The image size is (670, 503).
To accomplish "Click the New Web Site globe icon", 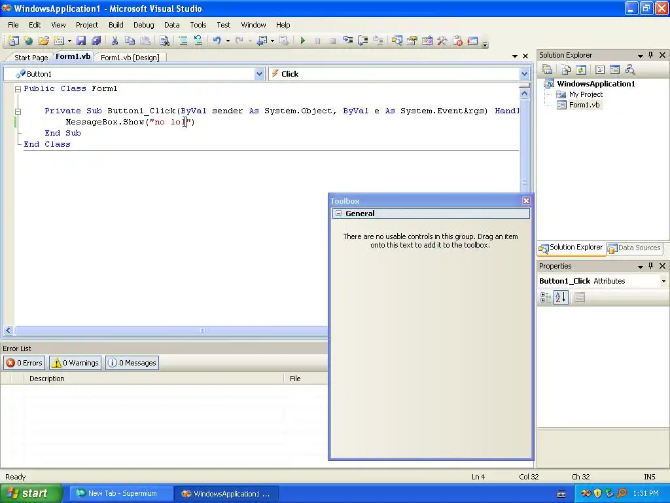I will 28,41.
